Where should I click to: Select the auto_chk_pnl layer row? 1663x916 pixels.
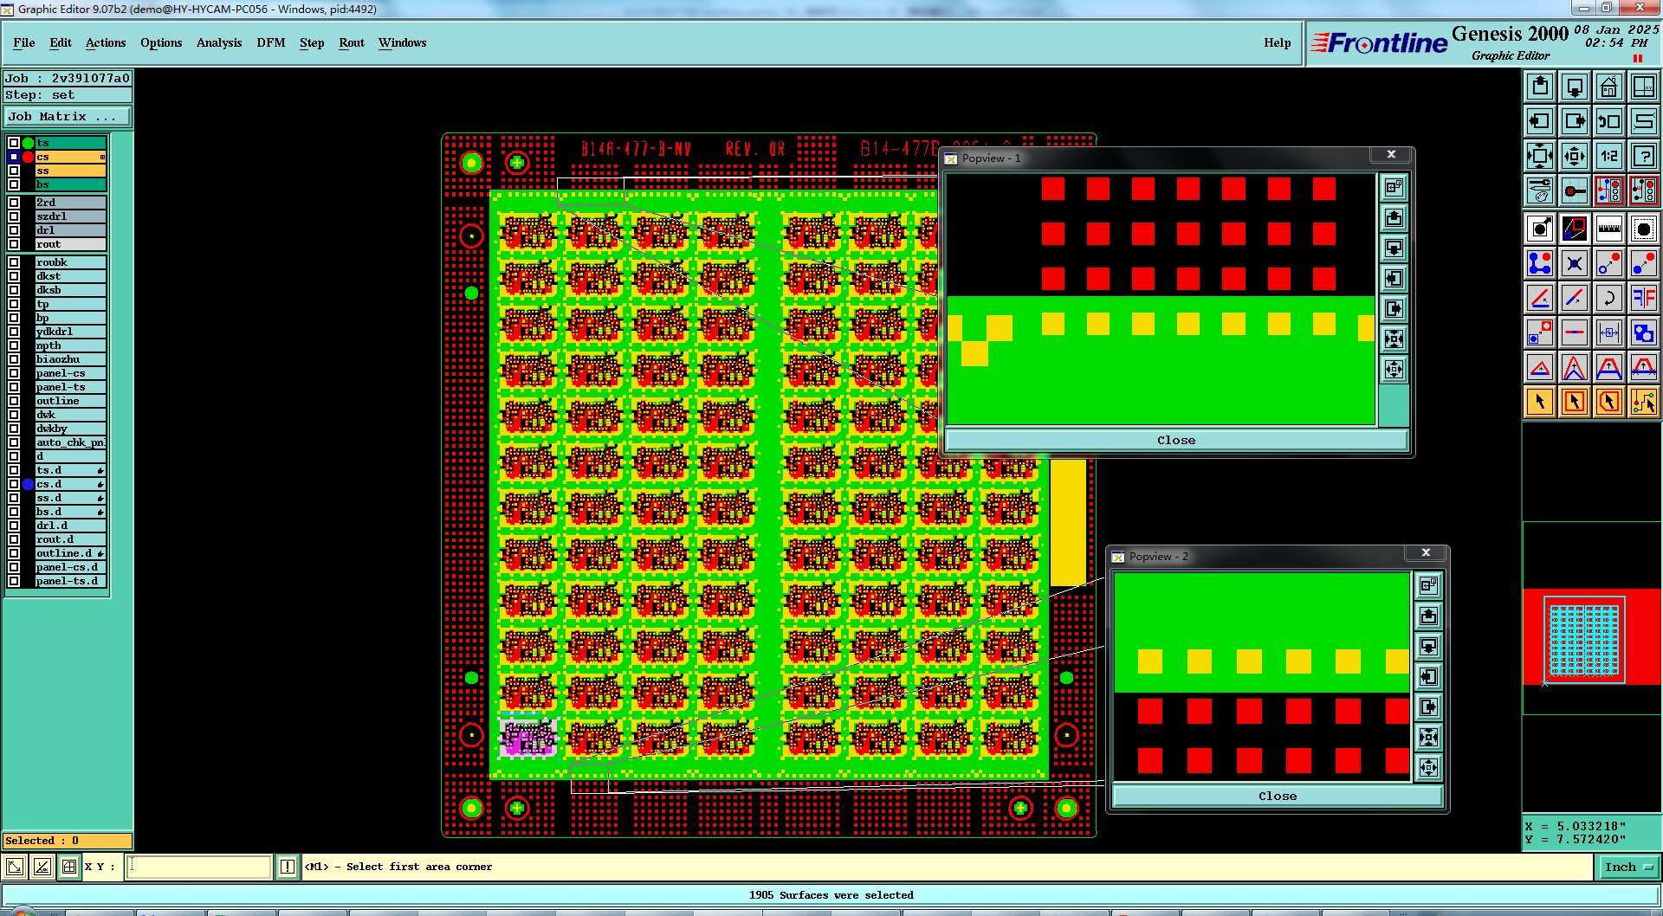click(x=70, y=442)
